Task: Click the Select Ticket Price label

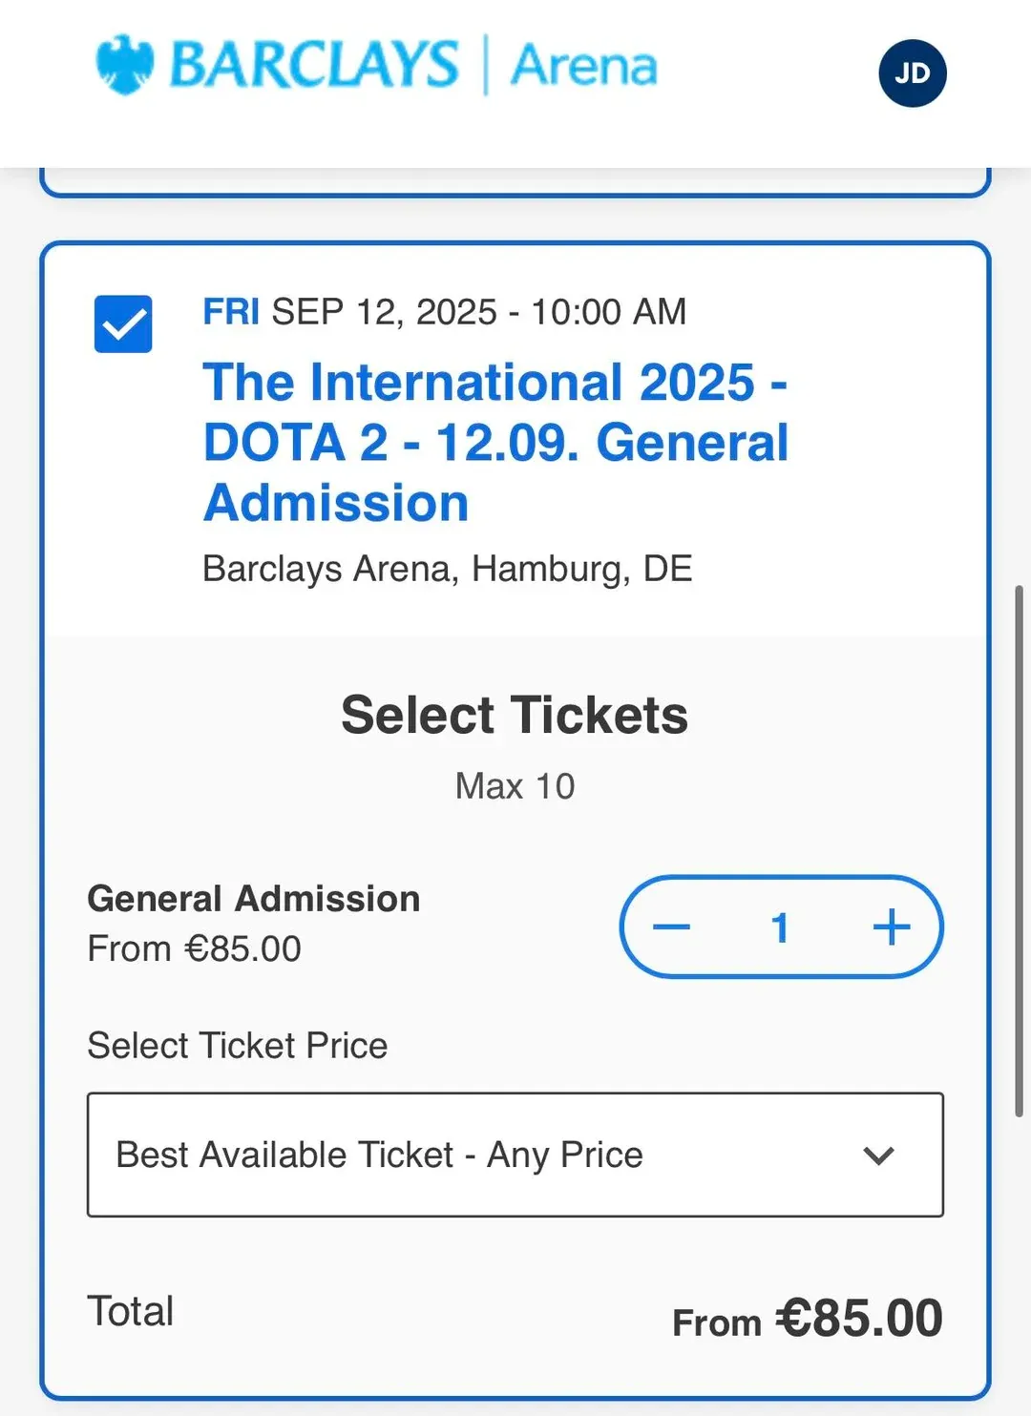Action: click(238, 1046)
